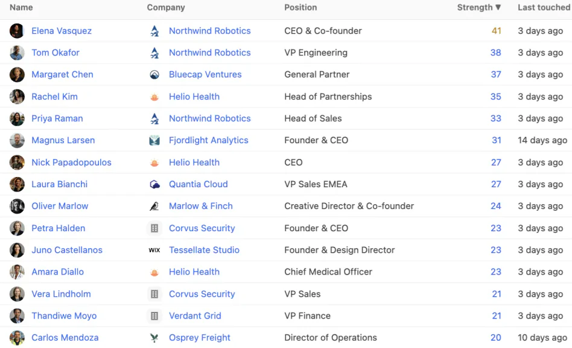
Task: Open the Corvus Security link for Petra Halden
Action: [x=202, y=228]
